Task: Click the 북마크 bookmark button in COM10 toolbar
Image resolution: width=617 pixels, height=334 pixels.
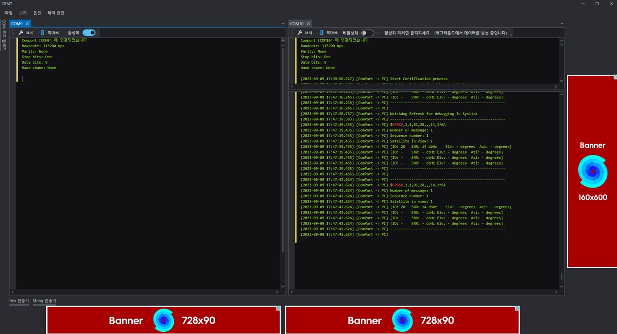Action: (328, 33)
